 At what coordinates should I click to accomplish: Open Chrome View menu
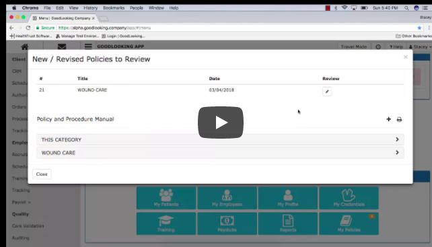pos(73,8)
